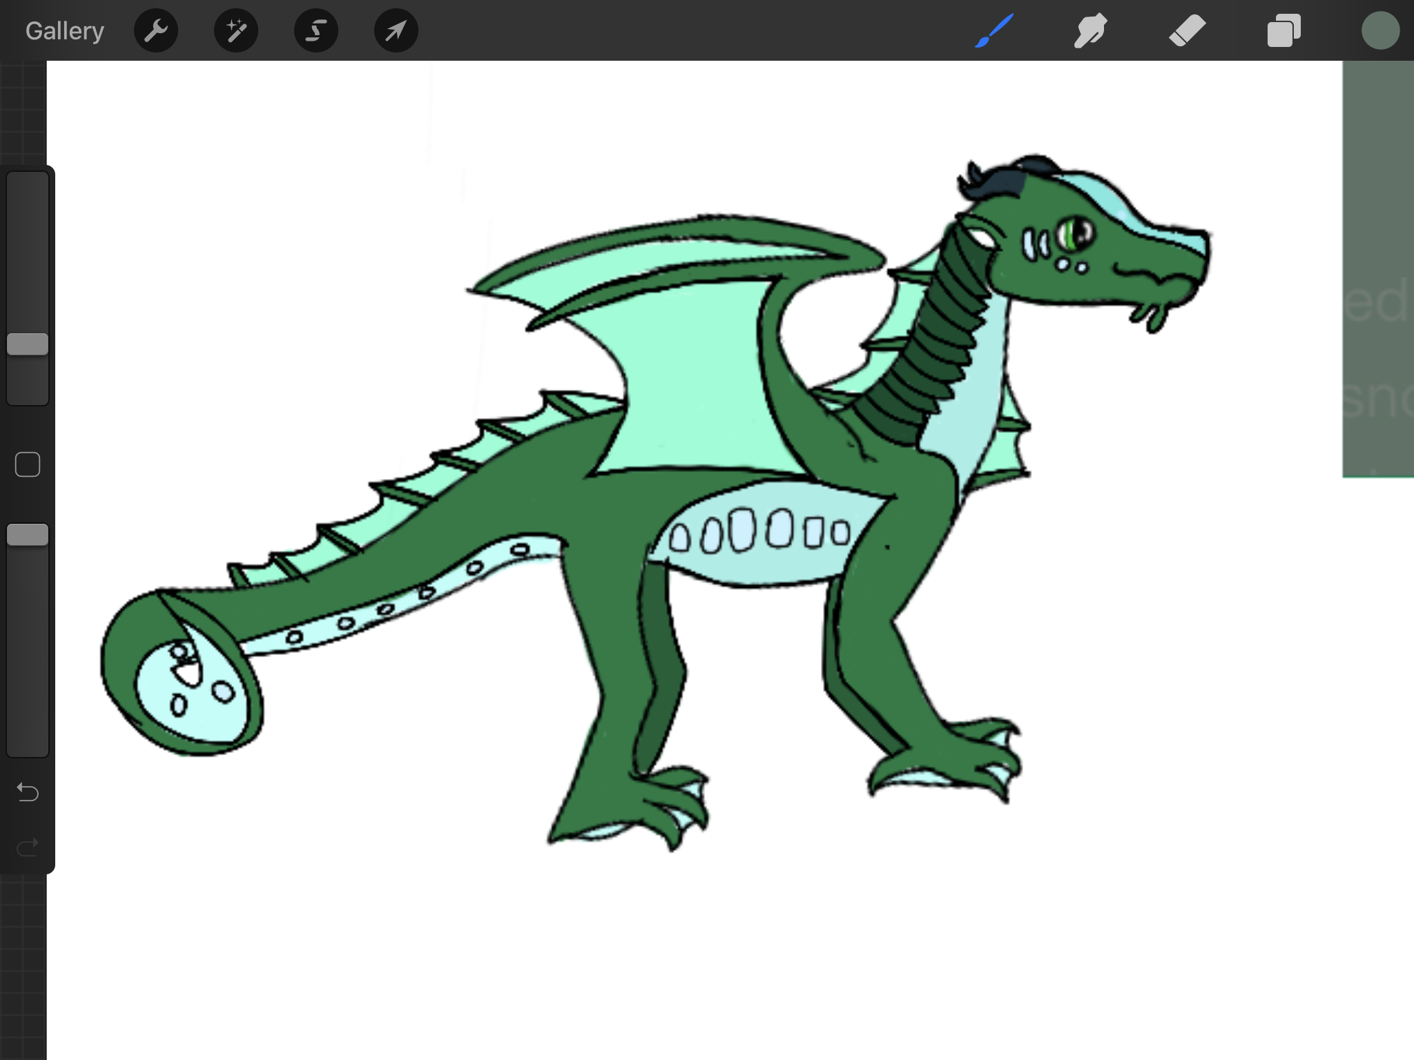
Task: Select the Brush tool
Action: tap(994, 31)
